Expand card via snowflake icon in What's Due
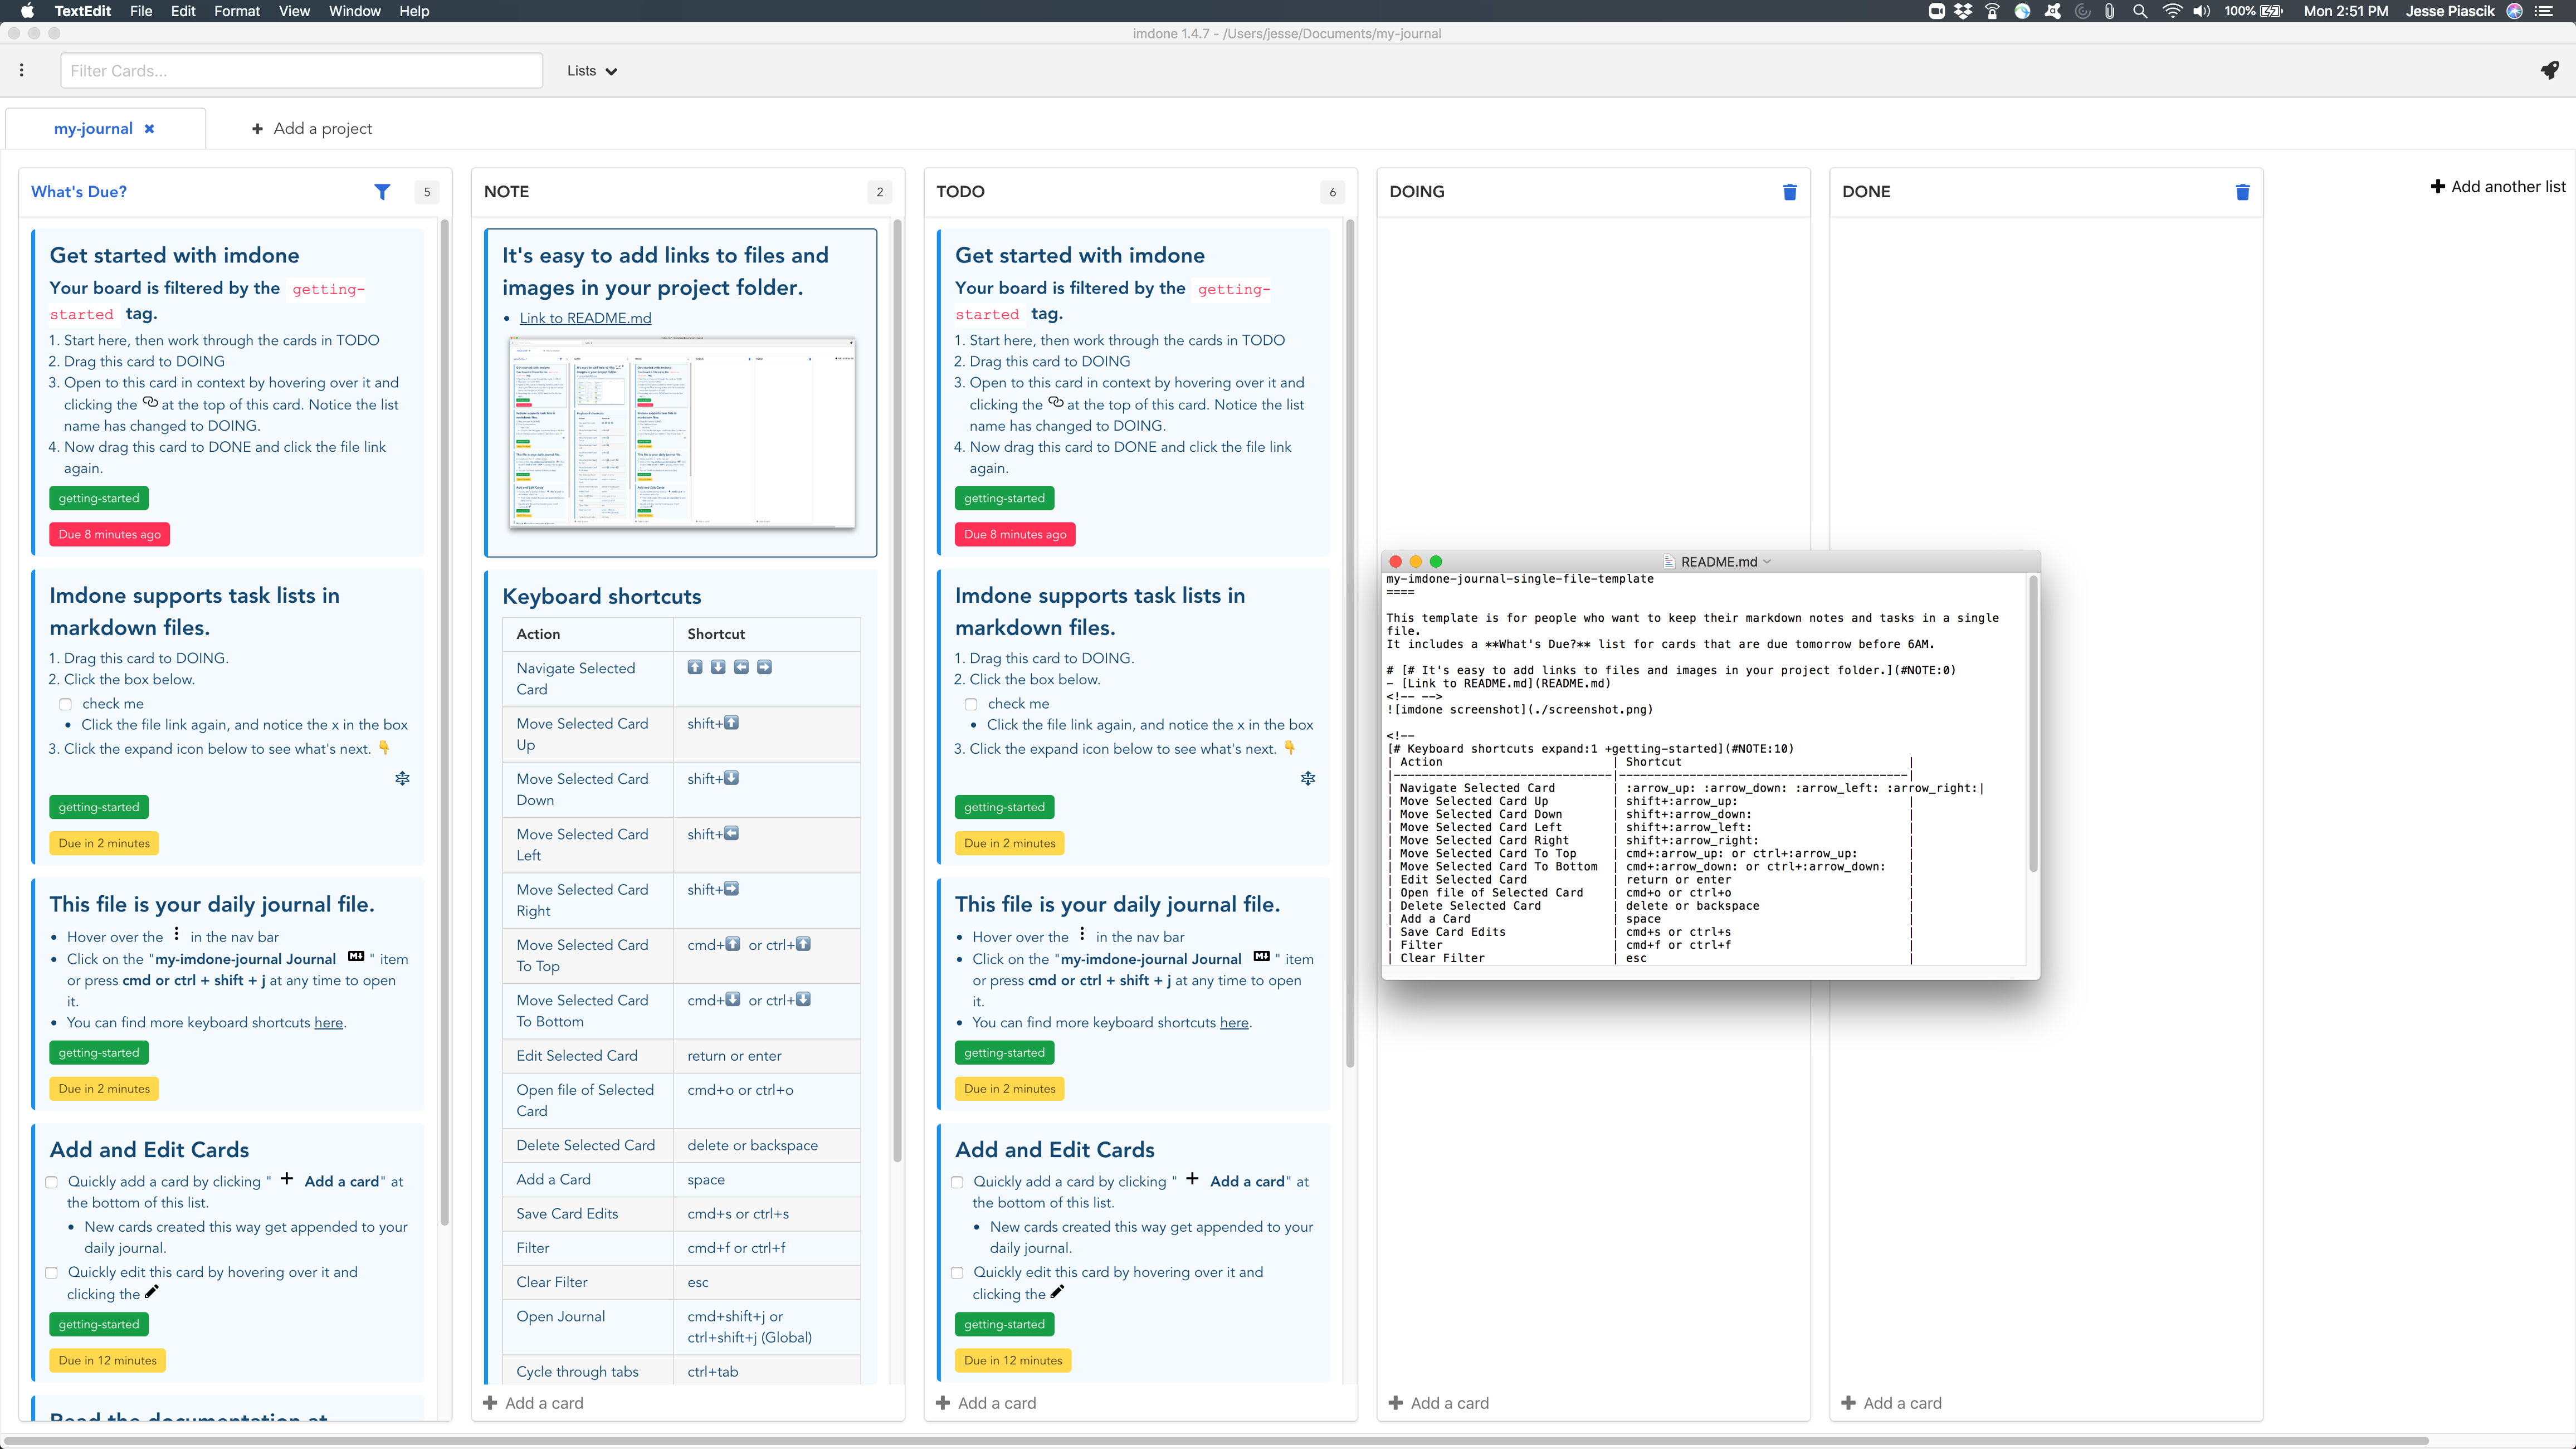 pos(402,778)
